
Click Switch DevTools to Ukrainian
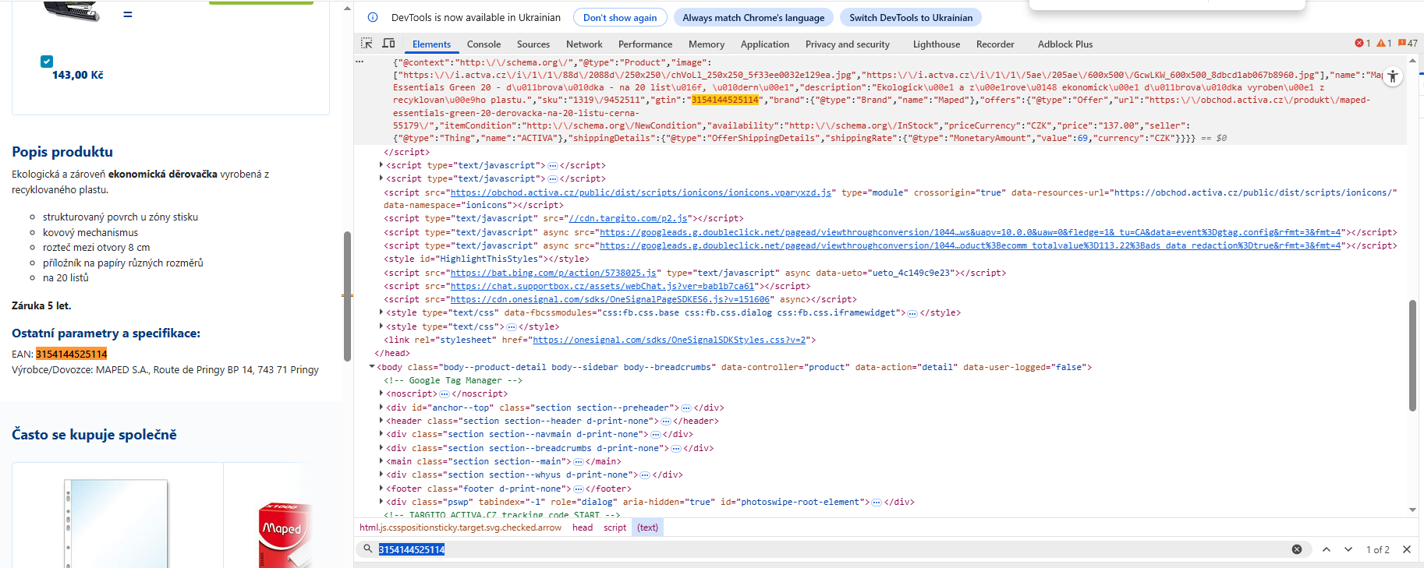coord(911,17)
